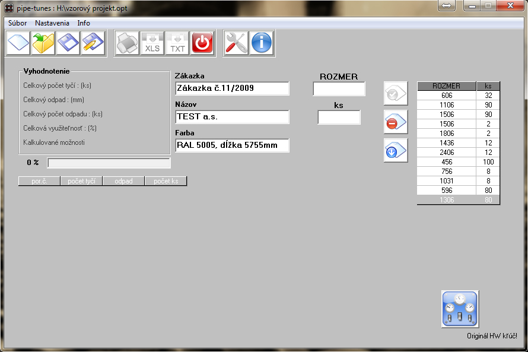The image size is (528, 352).
Task: Click the odpad column header
Action: click(123, 181)
